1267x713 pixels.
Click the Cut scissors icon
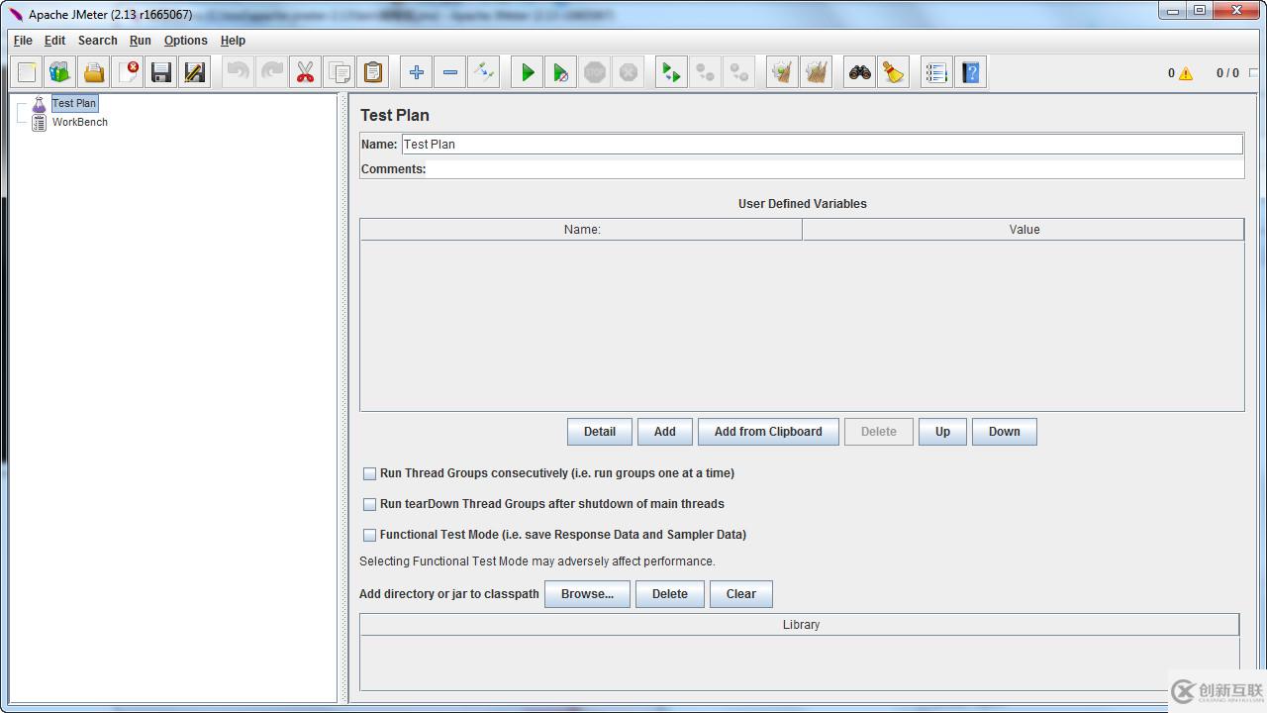(x=305, y=72)
